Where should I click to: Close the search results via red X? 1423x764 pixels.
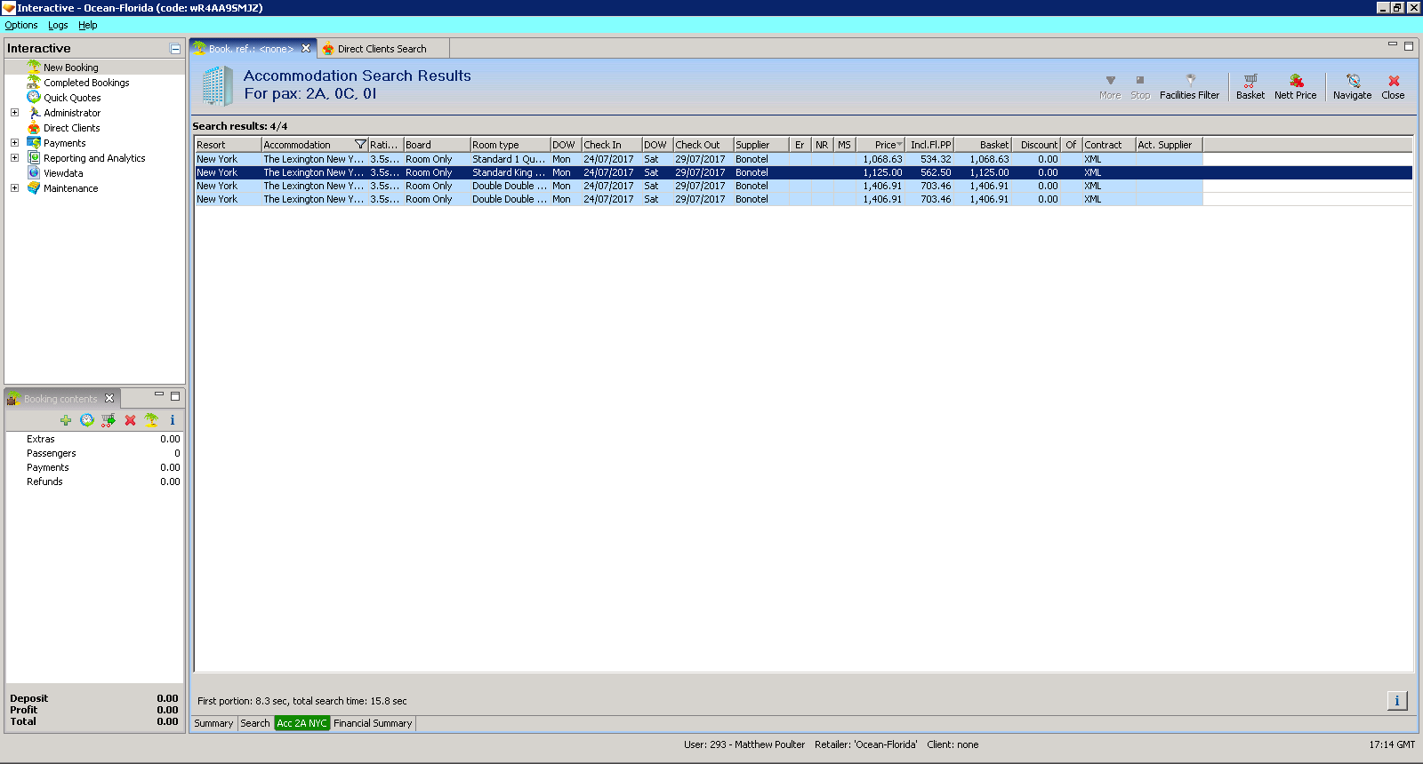pos(1393,87)
